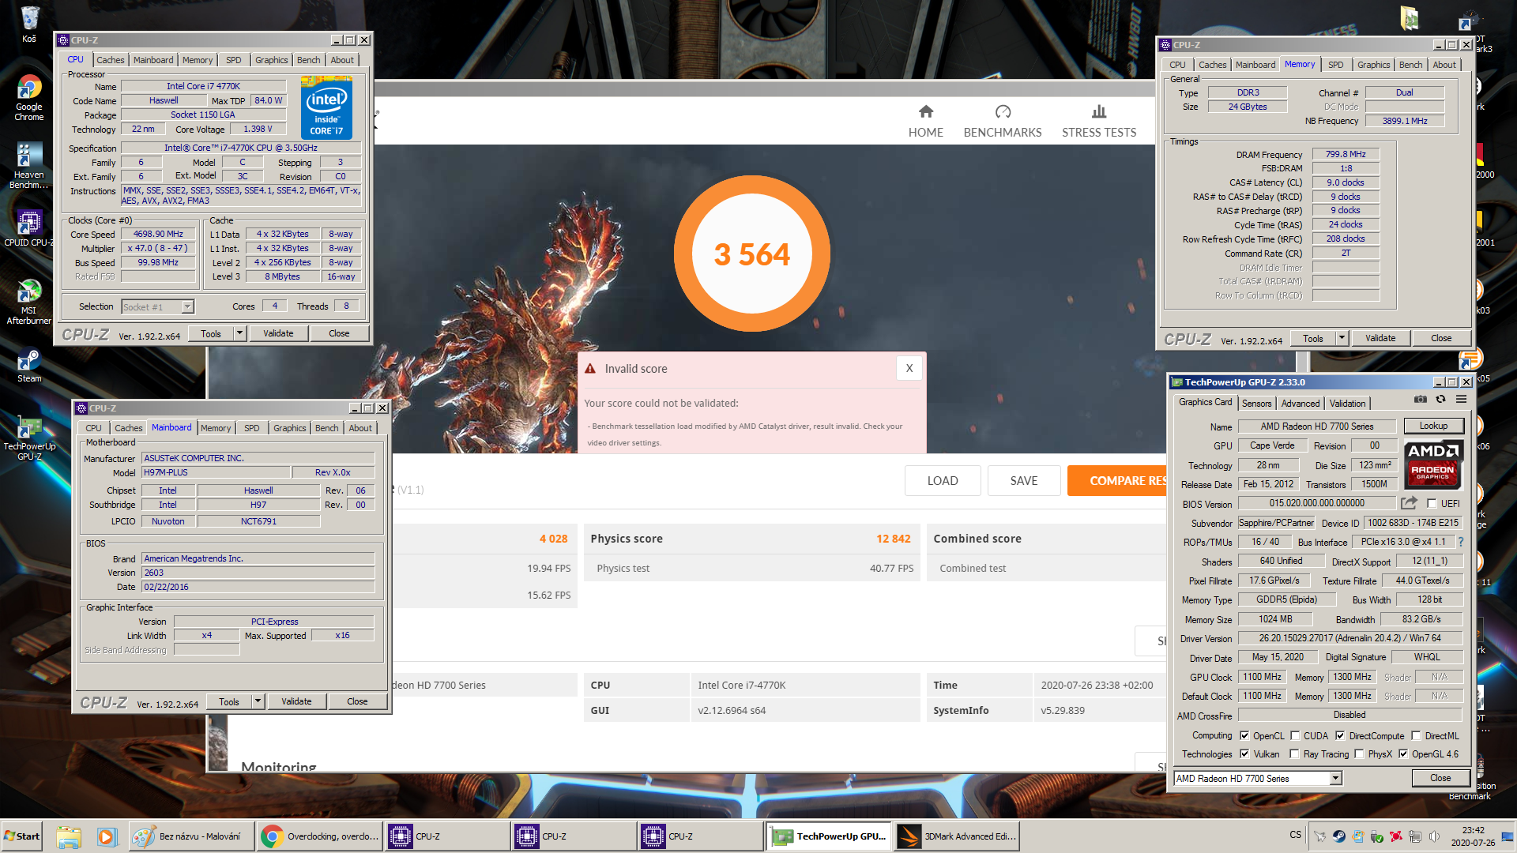
Task: Open the Caches tab in top-left CPU-Z
Action: pyautogui.click(x=111, y=60)
